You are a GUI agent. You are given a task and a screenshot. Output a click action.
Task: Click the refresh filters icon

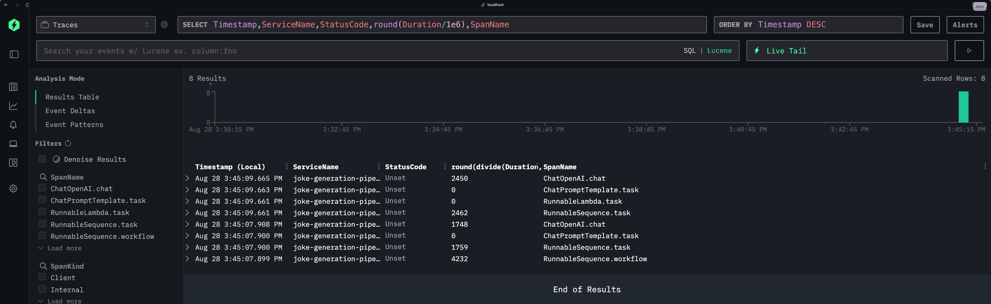click(x=68, y=143)
